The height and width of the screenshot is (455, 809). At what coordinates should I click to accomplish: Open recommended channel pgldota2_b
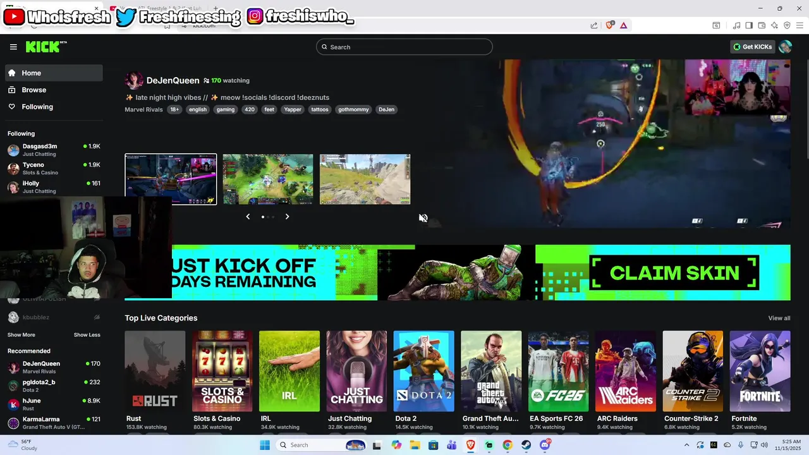tap(54, 385)
